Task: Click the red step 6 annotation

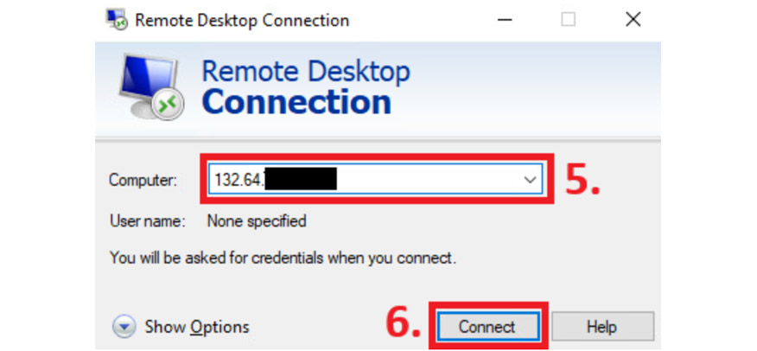Action: click(x=402, y=322)
